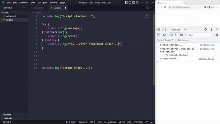Toggle the browser side panel icon
The image size is (220, 124).
[205, 7]
